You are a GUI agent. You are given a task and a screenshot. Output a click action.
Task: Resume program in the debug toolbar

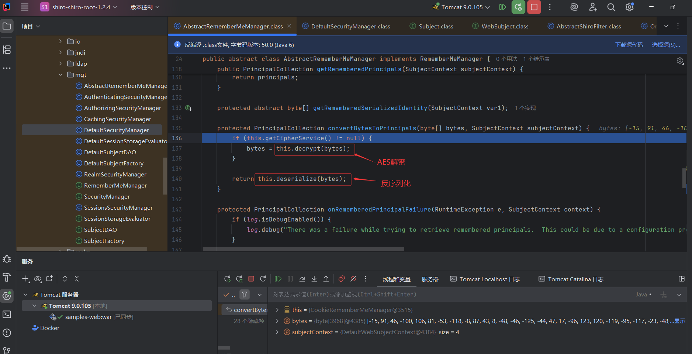(x=278, y=279)
